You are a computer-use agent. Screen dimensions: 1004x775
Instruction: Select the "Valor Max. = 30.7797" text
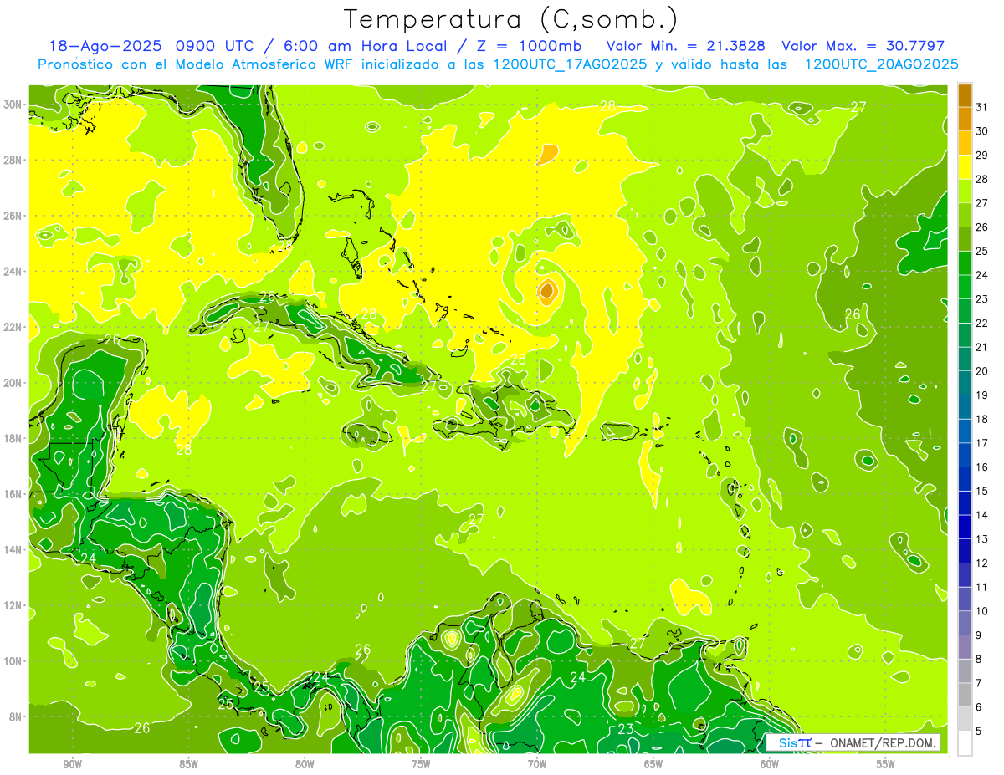(x=863, y=46)
